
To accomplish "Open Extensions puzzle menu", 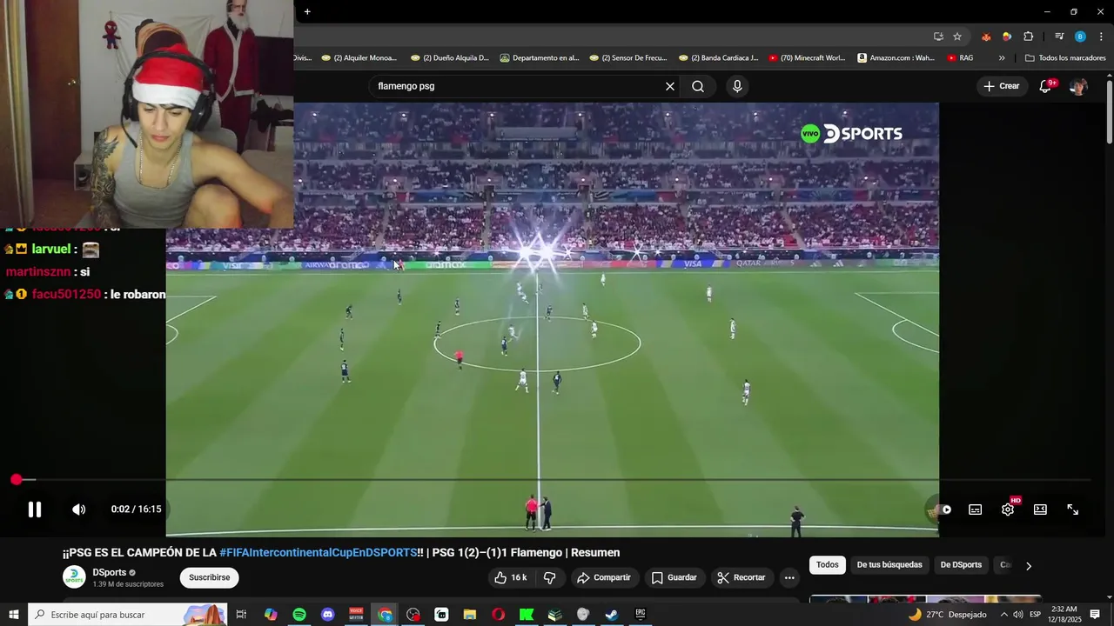I will [x=1029, y=37].
